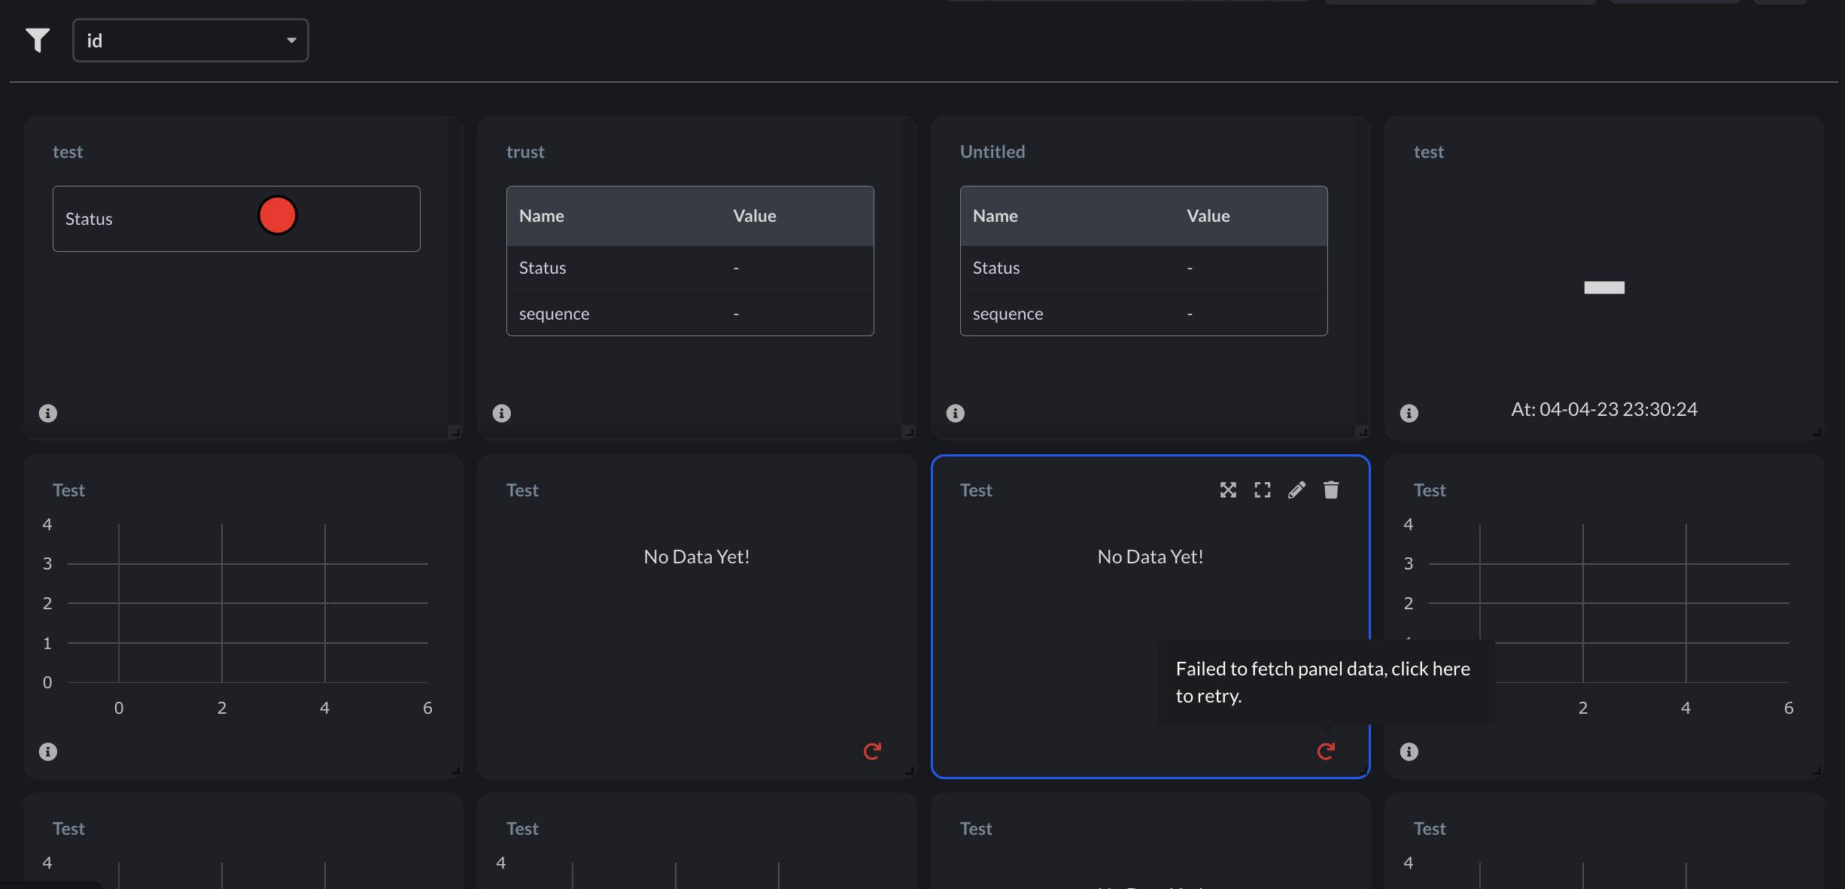Click the failed to fetch retry tooltip
Image resolution: width=1845 pixels, height=889 pixels.
point(1324,681)
